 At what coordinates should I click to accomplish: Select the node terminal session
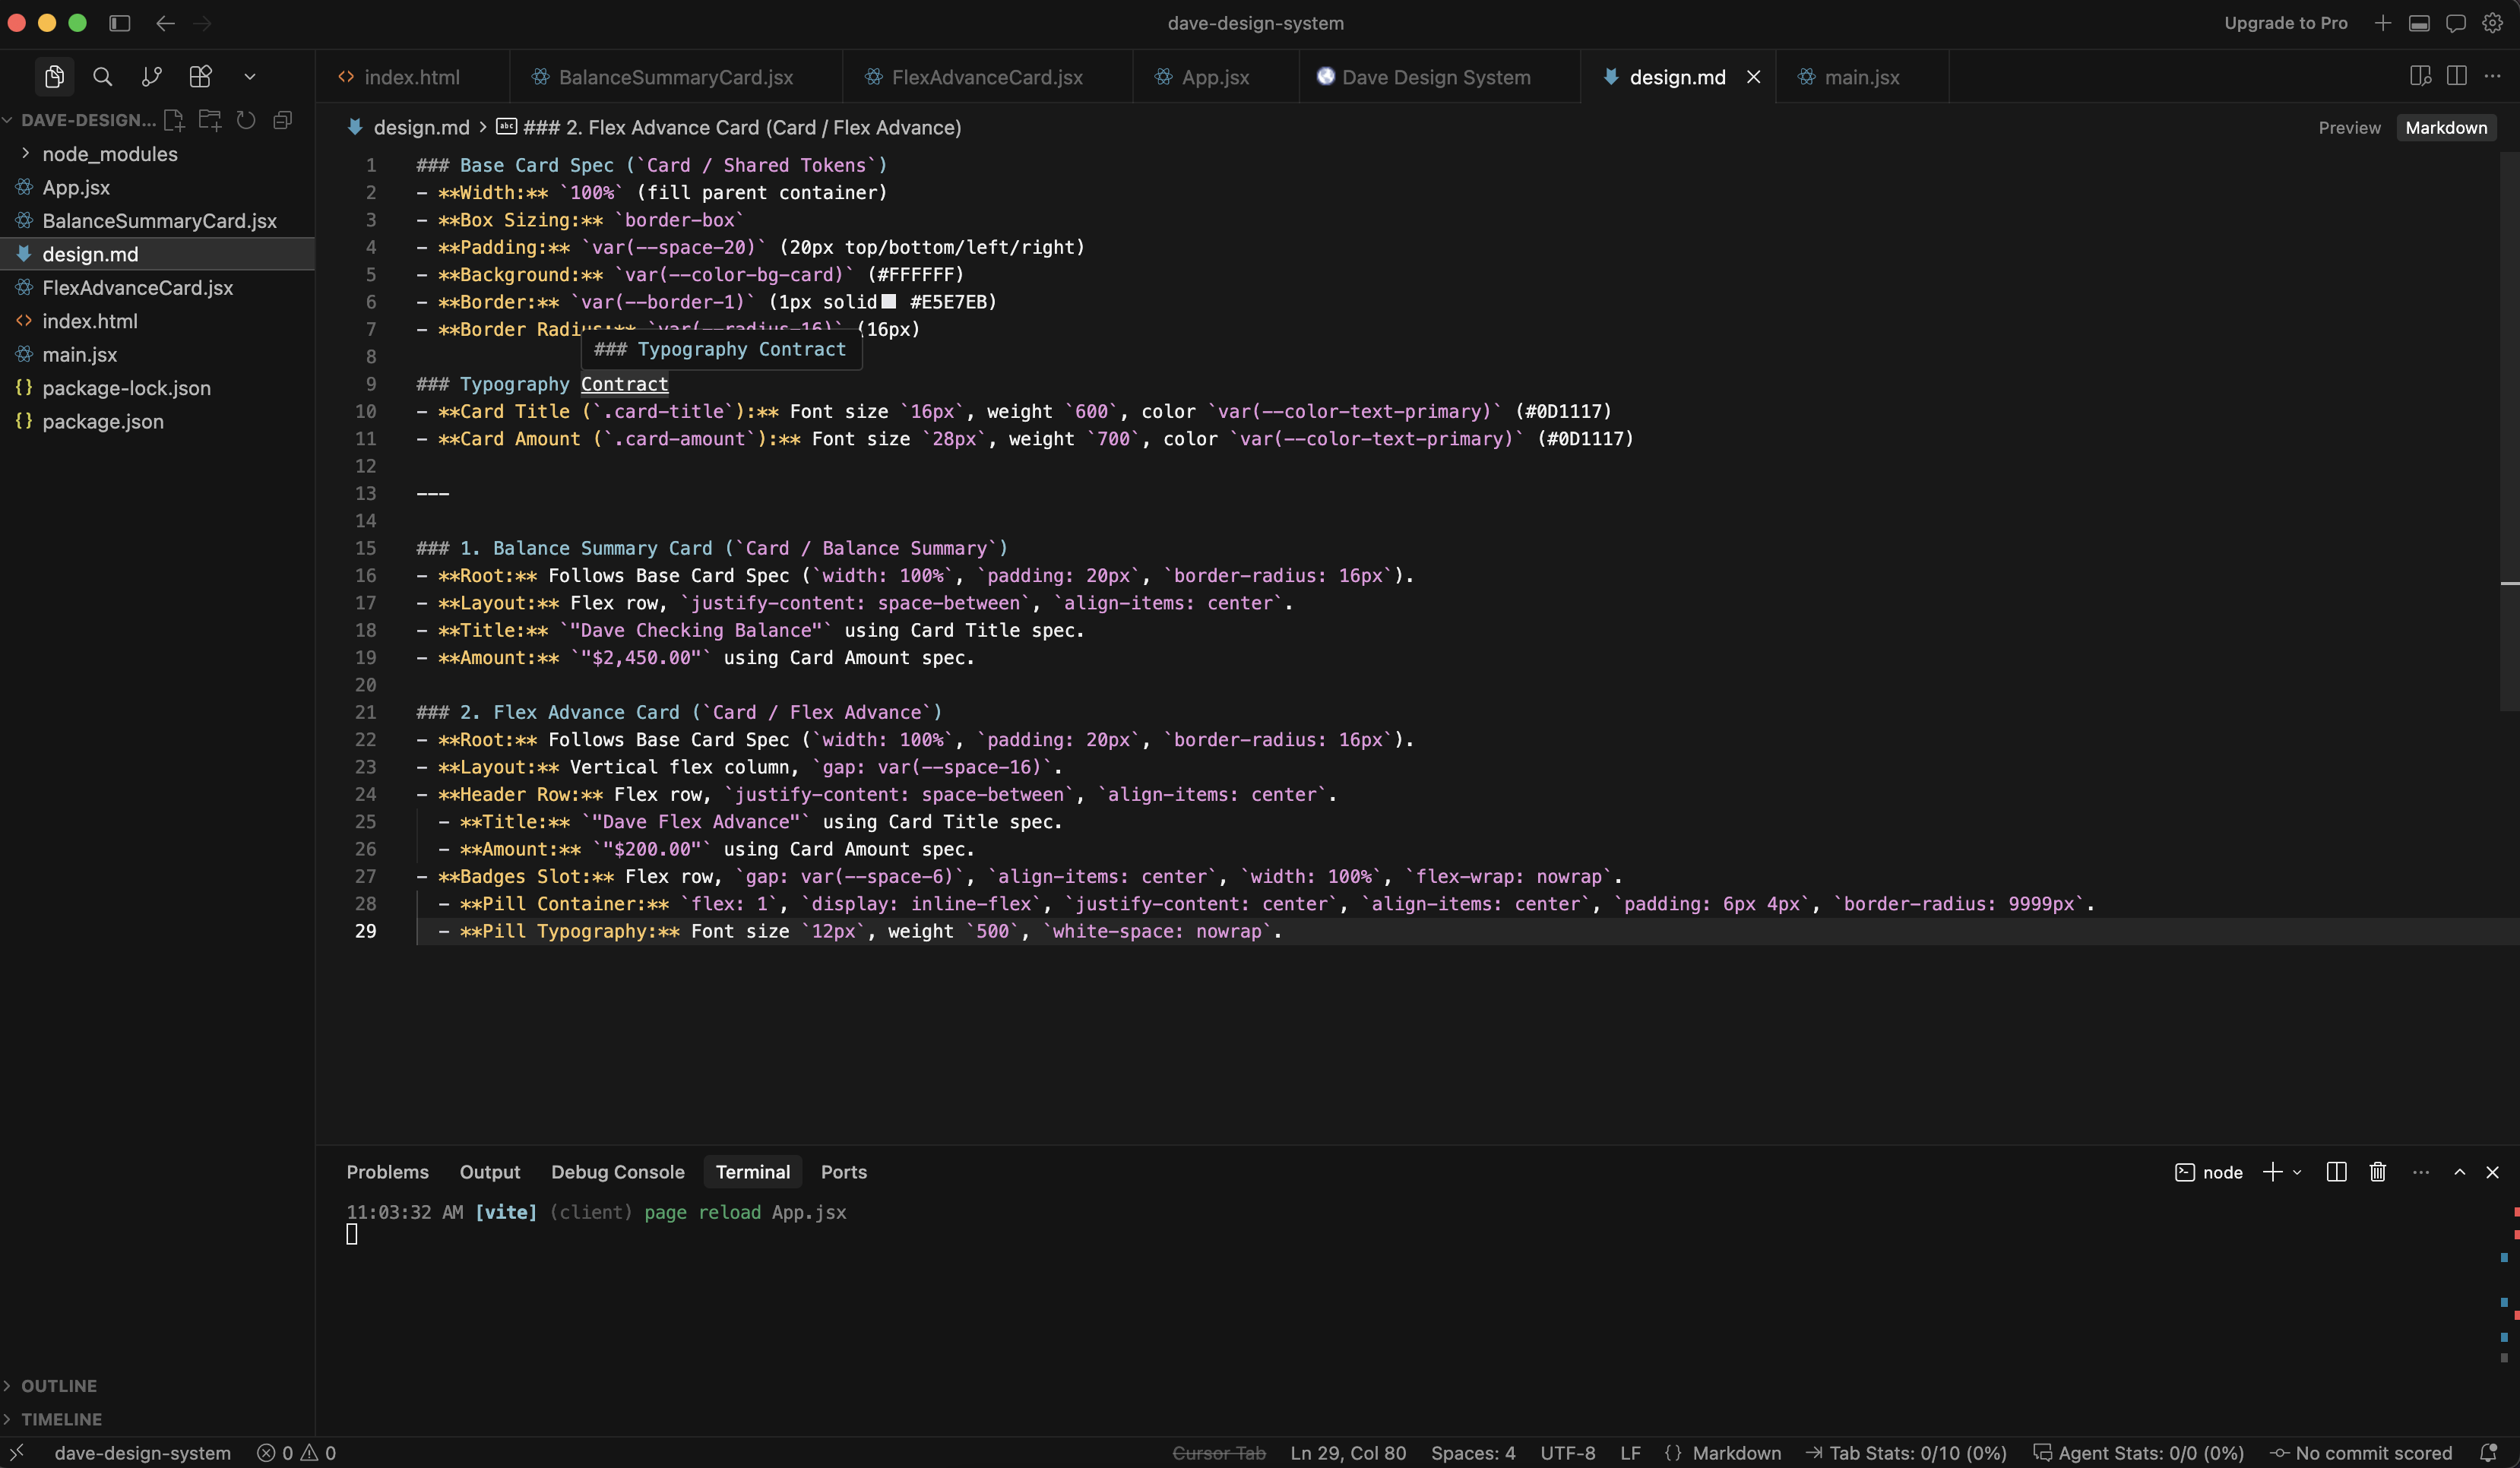2208,1172
